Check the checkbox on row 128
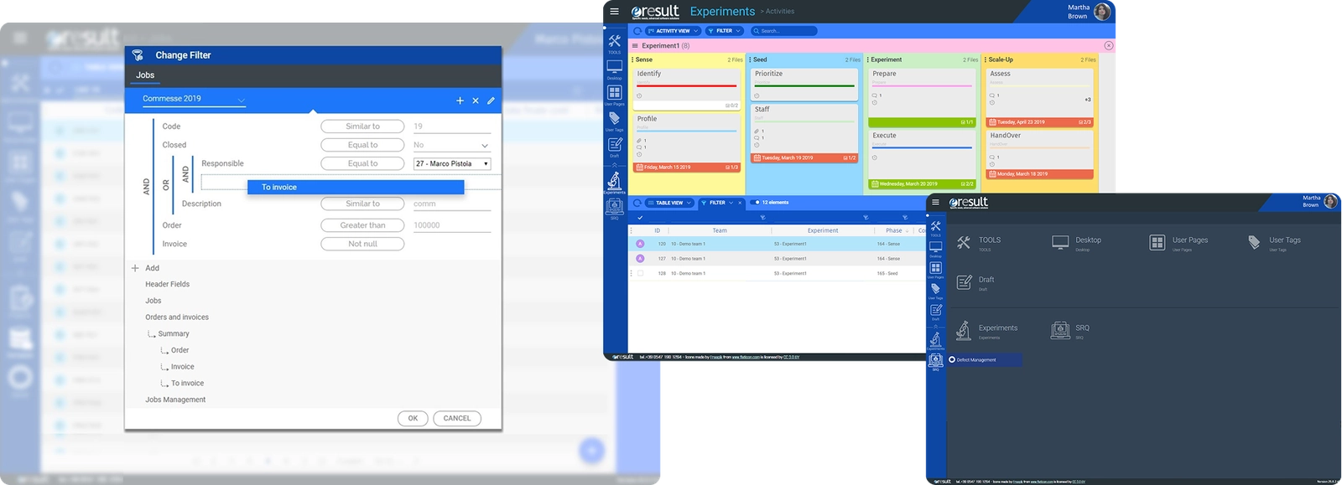This screenshot has height=485, width=1342. pos(640,273)
